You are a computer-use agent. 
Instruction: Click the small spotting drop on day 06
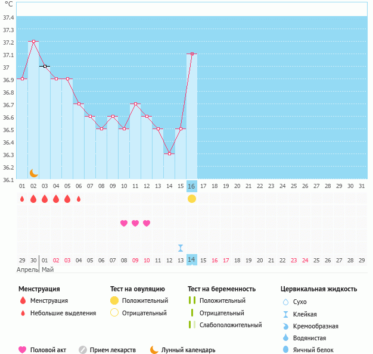click(79, 199)
